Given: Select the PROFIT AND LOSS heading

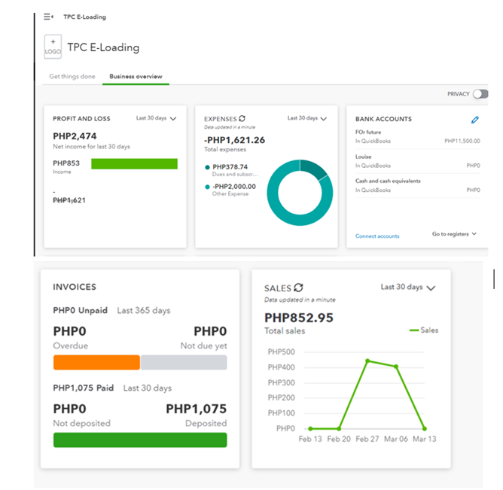Looking at the screenshot, I should [x=81, y=119].
